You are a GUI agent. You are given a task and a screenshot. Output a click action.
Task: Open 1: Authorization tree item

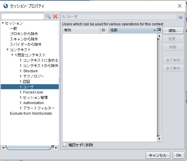[31, 103]
